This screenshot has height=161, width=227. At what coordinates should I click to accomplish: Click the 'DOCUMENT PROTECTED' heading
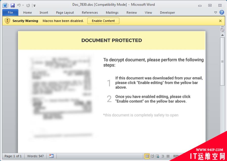coord(112,40)
